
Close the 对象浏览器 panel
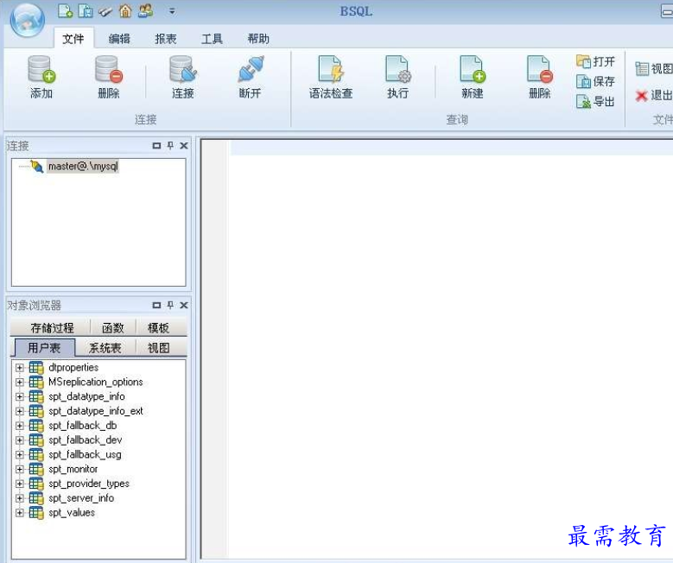184,305
